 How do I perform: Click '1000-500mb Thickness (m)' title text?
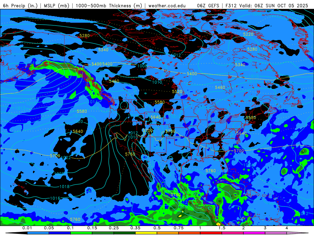coord(109,5)
